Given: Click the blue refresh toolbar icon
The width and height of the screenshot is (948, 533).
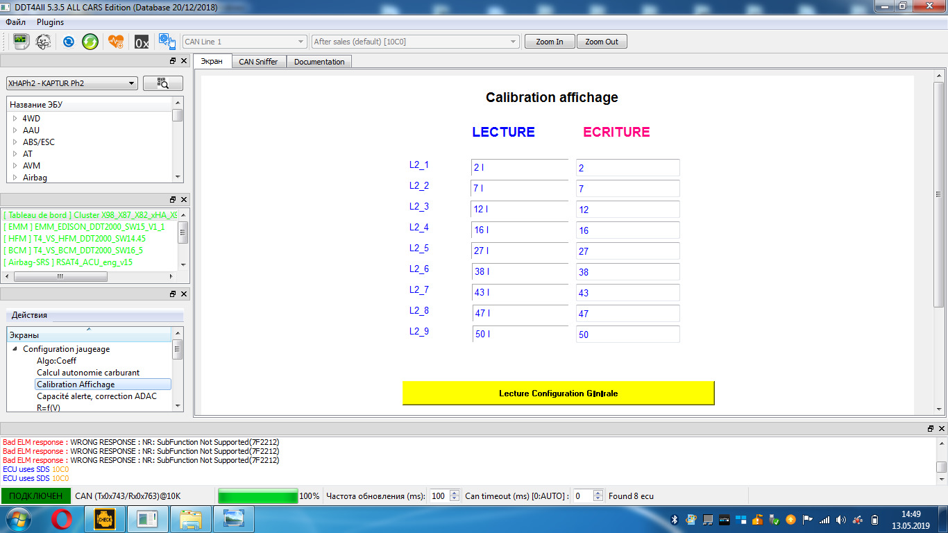Looking at the screenshot, I should [x=68, y=42].
